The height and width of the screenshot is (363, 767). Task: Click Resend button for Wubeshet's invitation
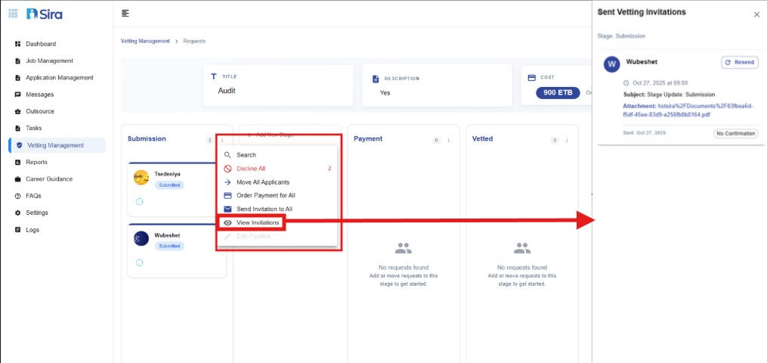coord(739,62)
